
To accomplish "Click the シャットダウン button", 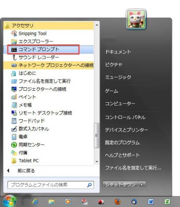I will pos(120,185).
